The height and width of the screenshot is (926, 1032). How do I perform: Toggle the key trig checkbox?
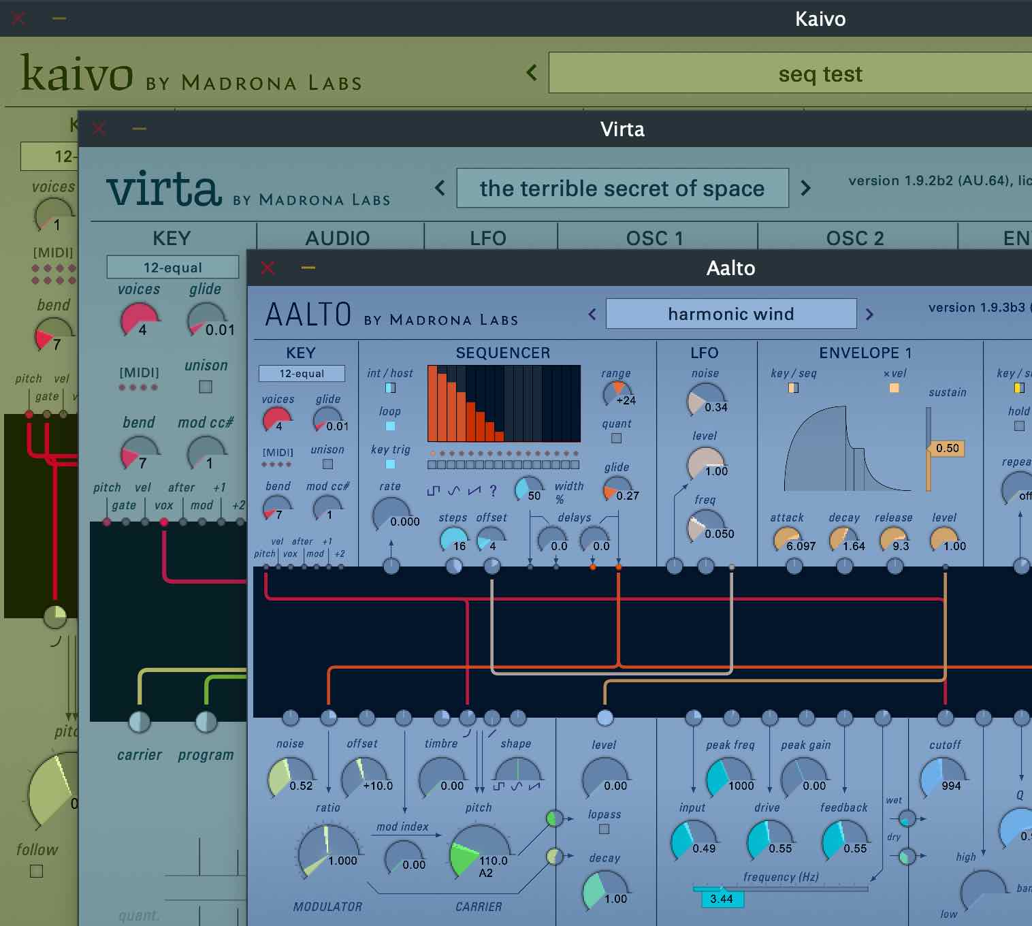coord(390,464)
